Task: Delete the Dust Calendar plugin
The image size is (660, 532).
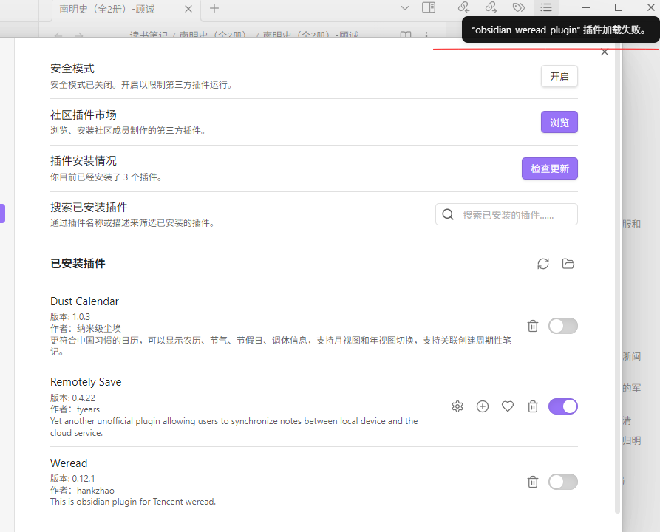Action: 533,326
